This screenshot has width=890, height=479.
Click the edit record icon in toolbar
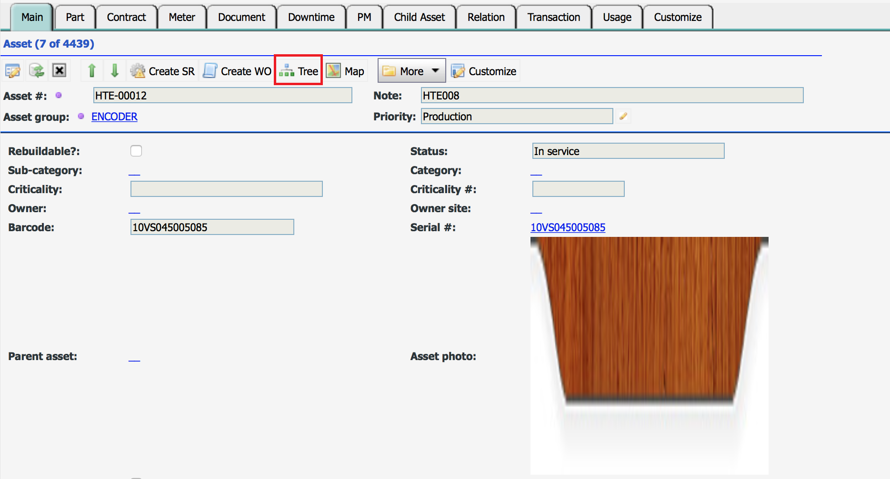point(12,71)
